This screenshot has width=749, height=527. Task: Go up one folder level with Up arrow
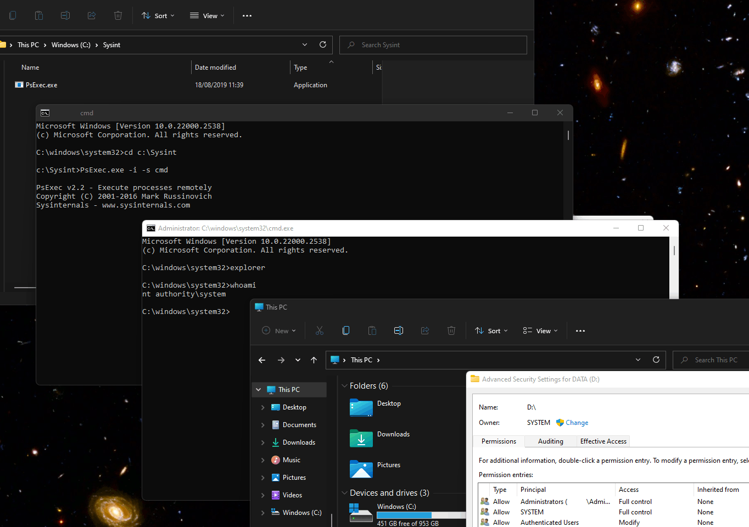click(314, 360)
